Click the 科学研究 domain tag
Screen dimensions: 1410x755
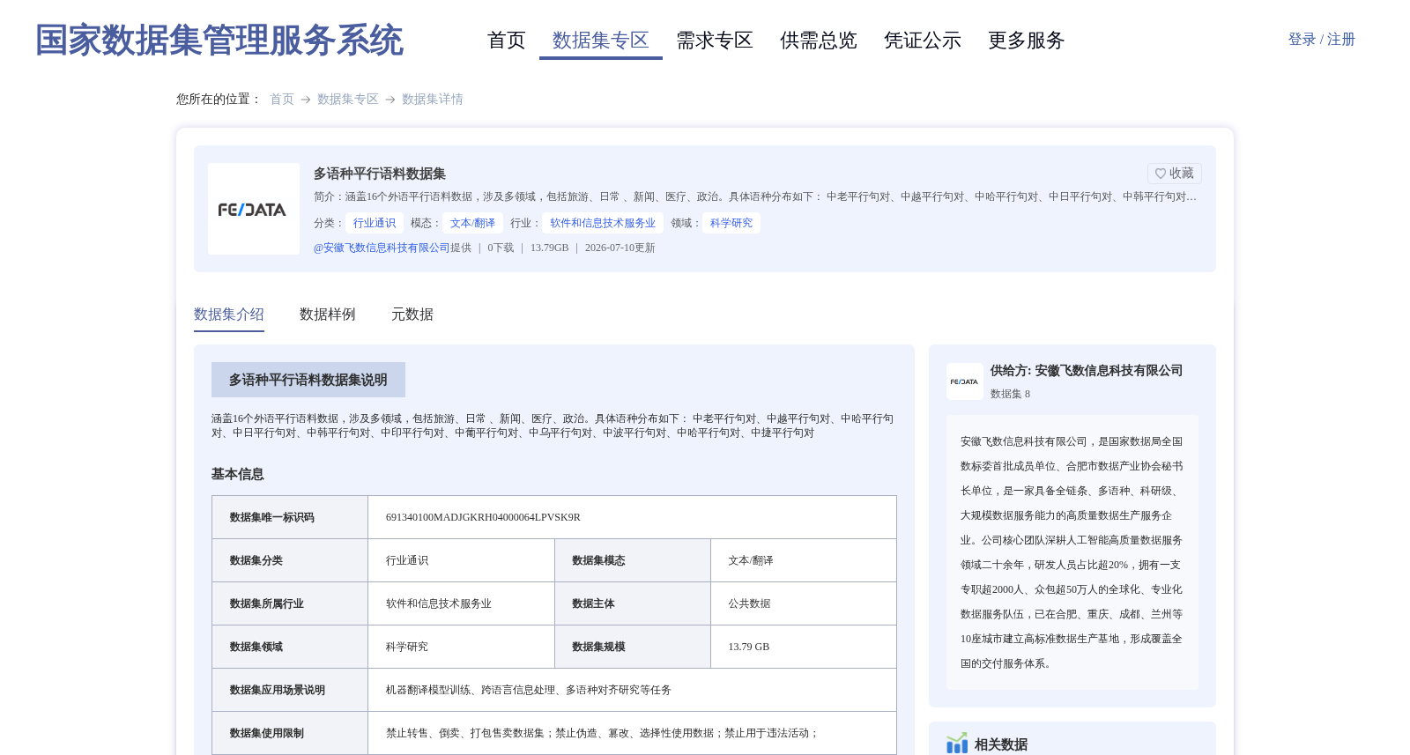click(731, 223)
